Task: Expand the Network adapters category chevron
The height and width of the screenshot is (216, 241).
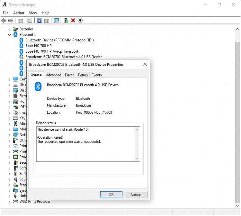Action: (9, 135)
